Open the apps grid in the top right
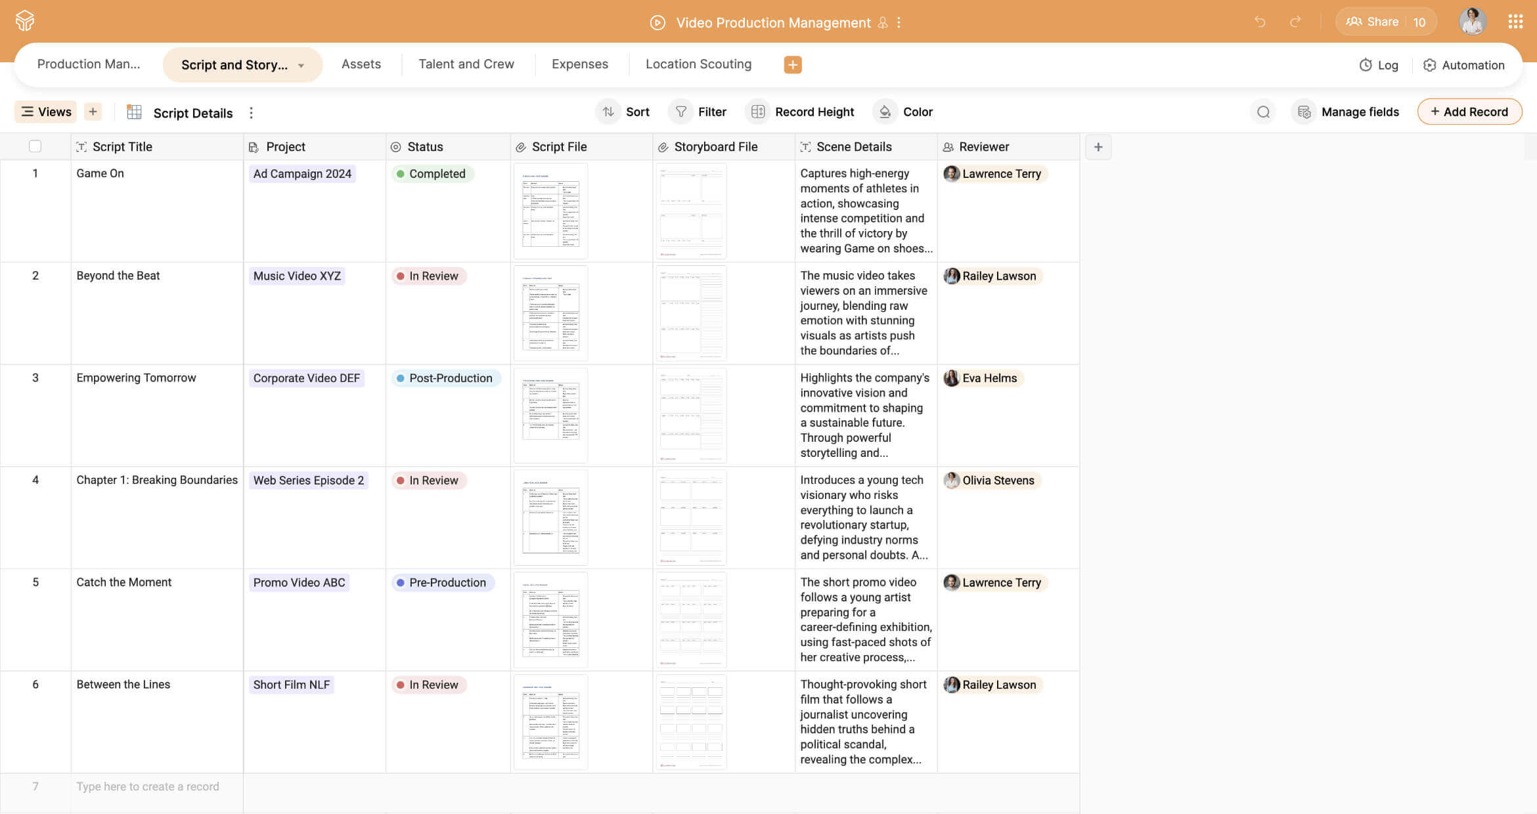1537x814 pixels. click(x=1515, y=21)
